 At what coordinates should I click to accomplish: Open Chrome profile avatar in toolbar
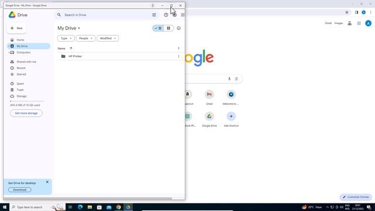[363, 12]
